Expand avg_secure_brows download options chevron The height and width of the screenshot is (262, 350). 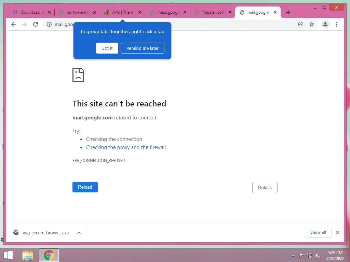pyautogui.click(x=79, y=233)
